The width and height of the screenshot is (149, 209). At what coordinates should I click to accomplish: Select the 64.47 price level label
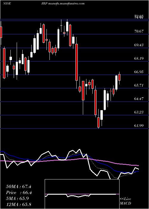139,99
